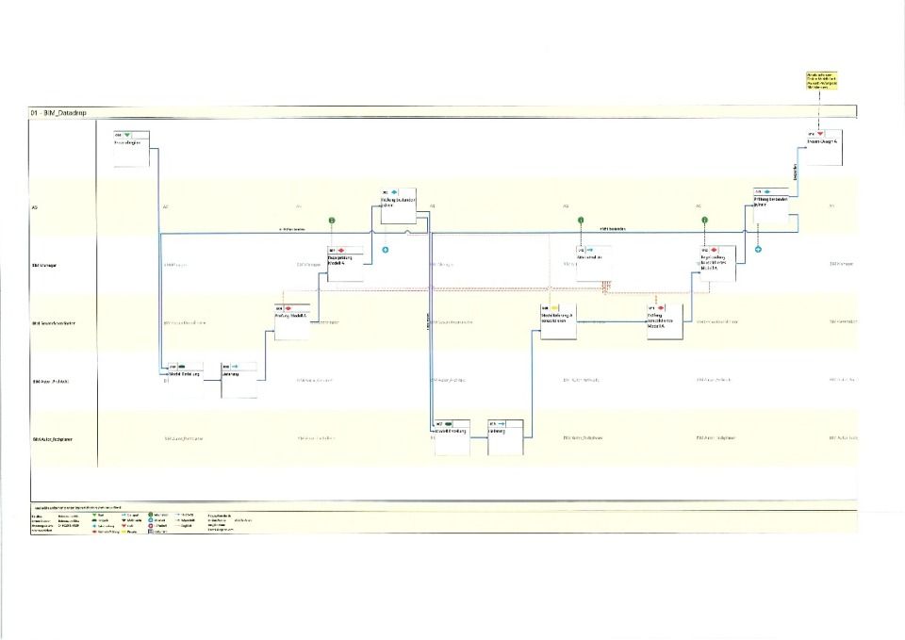Click red diamond on Prüfung konsolidiertes Modell node

661,308
